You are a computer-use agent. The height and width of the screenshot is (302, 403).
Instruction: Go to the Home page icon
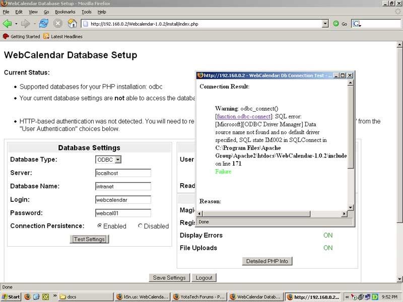click(72, 24)
